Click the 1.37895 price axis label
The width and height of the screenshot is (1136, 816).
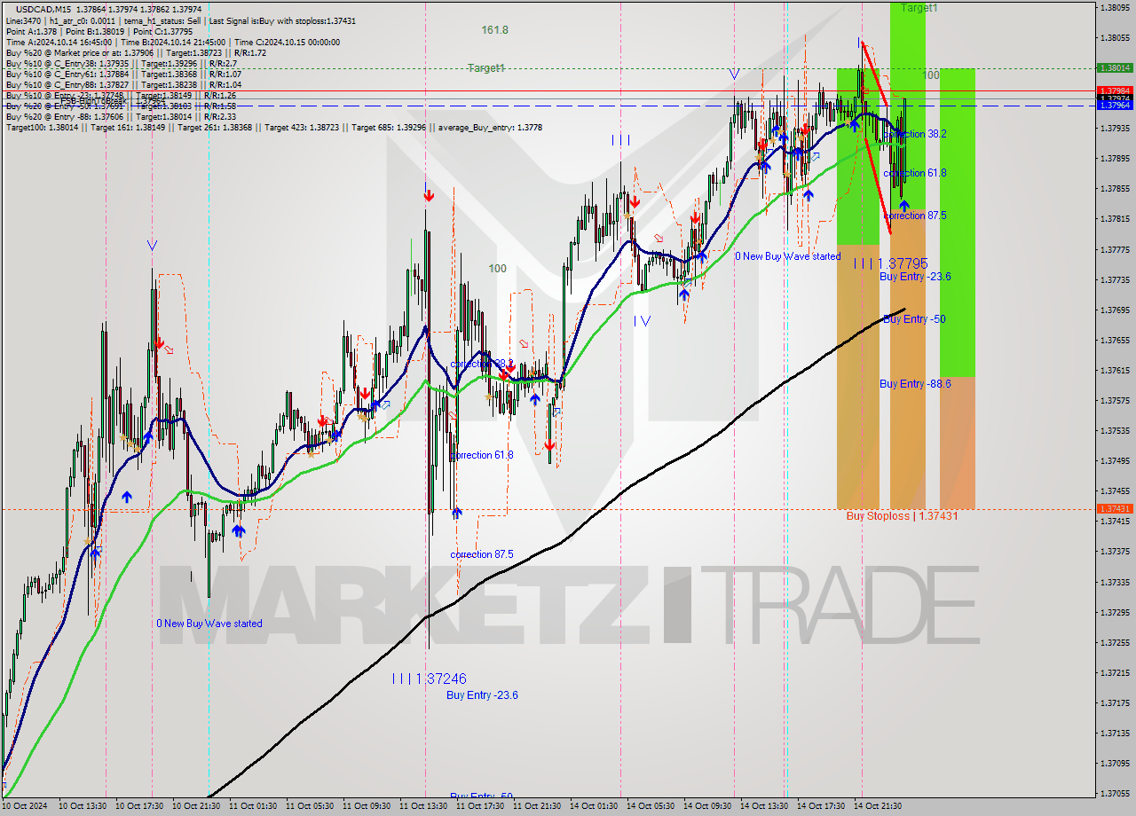1115,159
